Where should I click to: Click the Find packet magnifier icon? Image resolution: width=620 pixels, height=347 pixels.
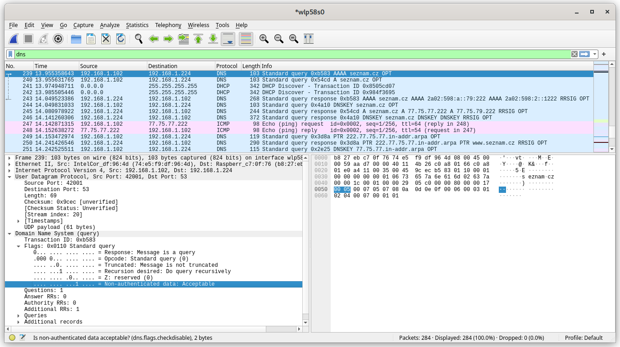pyautogui.click(x=139, y=39)
